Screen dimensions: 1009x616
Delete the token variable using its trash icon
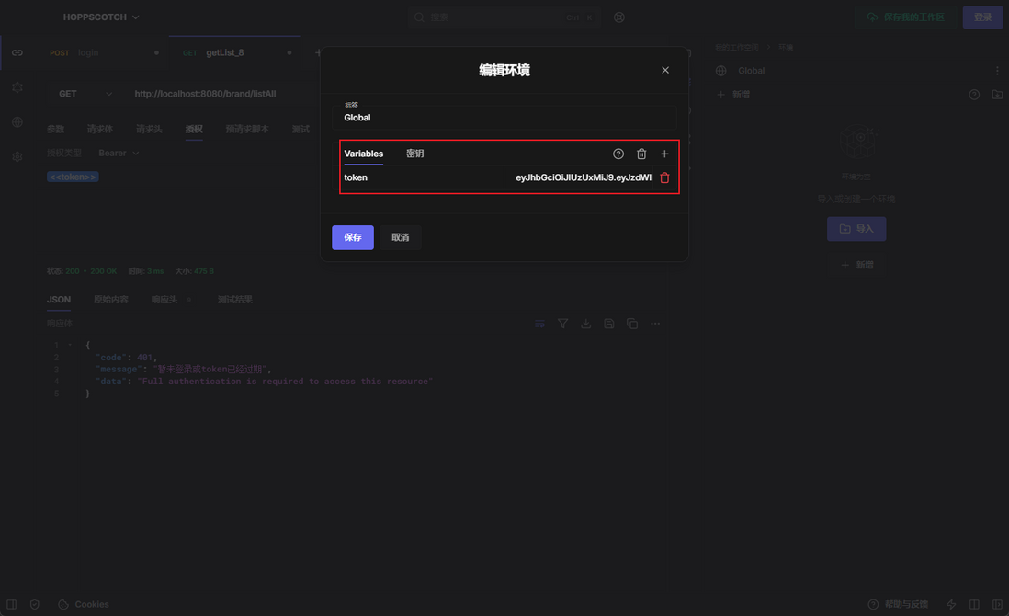tap(664, 177)
